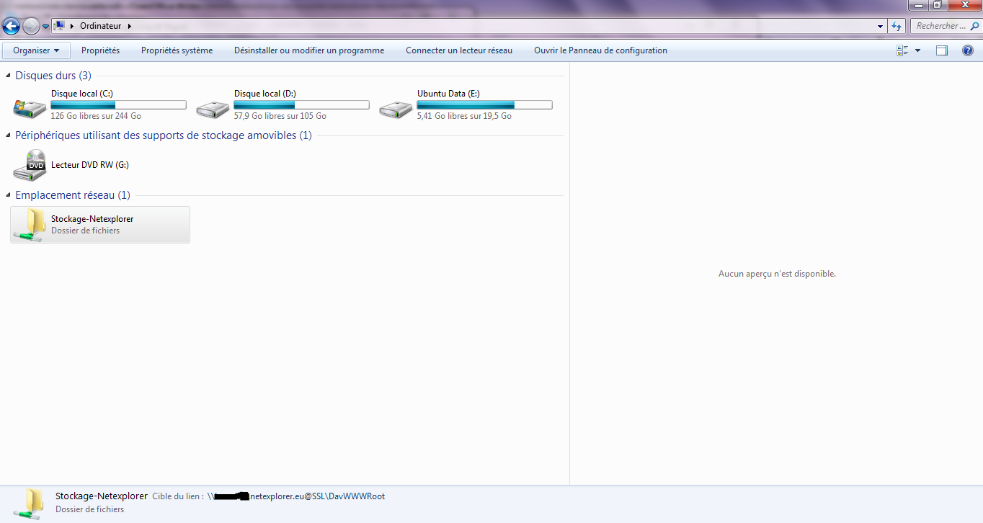Toggle the preview pane display
983x523 pixels.
(941, 50)
